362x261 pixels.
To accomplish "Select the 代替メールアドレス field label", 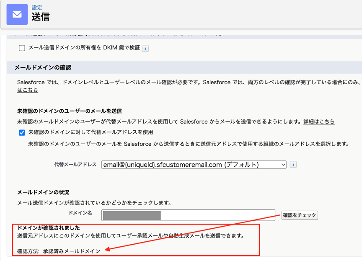I will (x=75, y=165).
